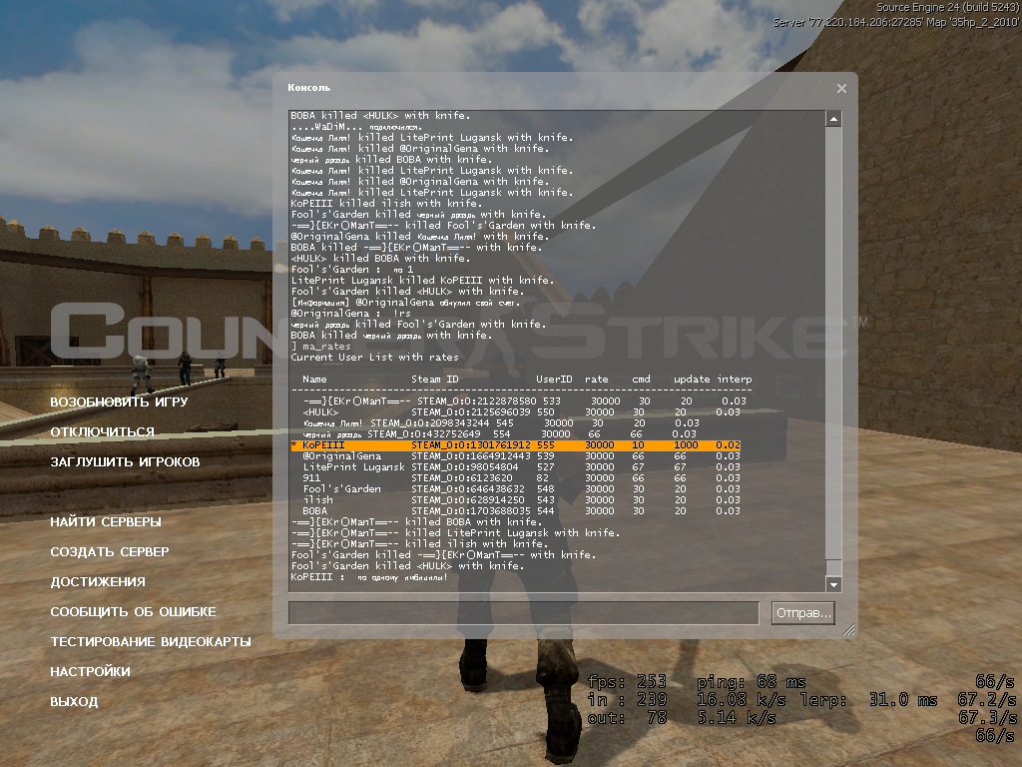Screen dimensions: 1022x767
Task: Click Steam ID STEAM_0:0:98054804
Action: click(465, 467)
